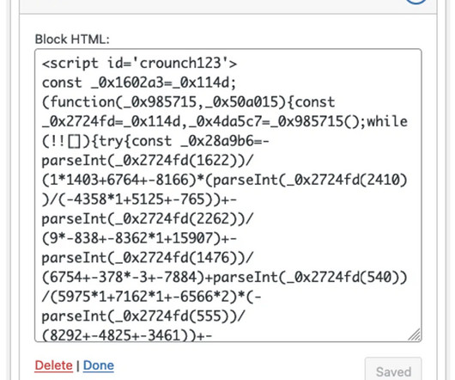Click the Saved button
455x380 pixels.
pos(393,371)
